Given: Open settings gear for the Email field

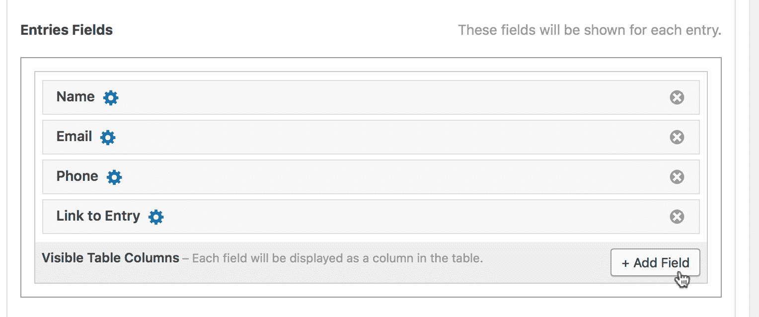Looking at the screenshot, I should tap(108, 138).
